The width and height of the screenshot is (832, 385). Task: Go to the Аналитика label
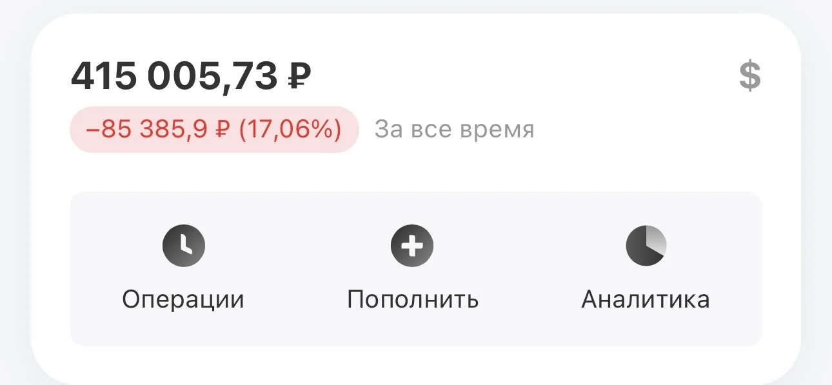tap(646, 299)
